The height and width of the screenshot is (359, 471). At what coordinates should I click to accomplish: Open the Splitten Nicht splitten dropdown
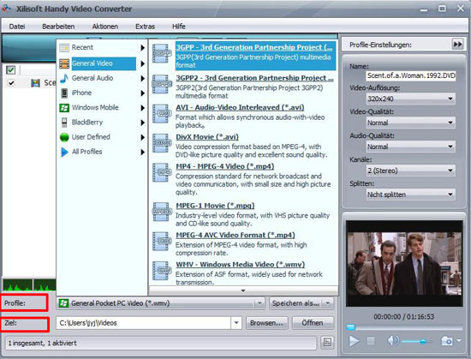tap(410, 194)
